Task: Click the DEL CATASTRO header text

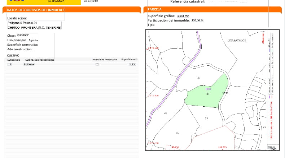Action: pyautogui.click(x=91, y=1)
